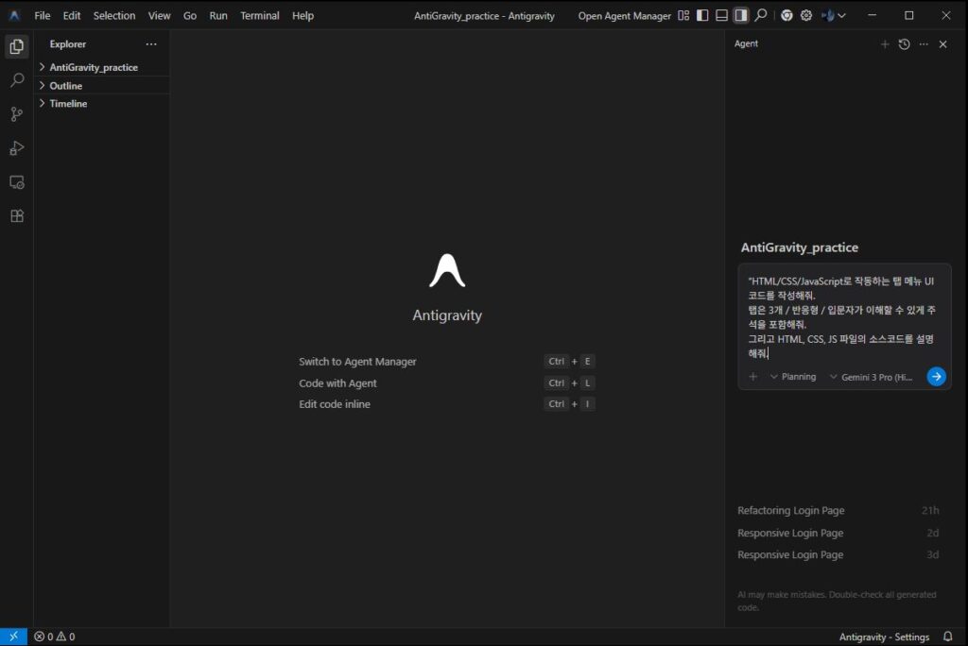Open the Terminal menu
Viewport: 968px width, 646px height.
point(259,15)
